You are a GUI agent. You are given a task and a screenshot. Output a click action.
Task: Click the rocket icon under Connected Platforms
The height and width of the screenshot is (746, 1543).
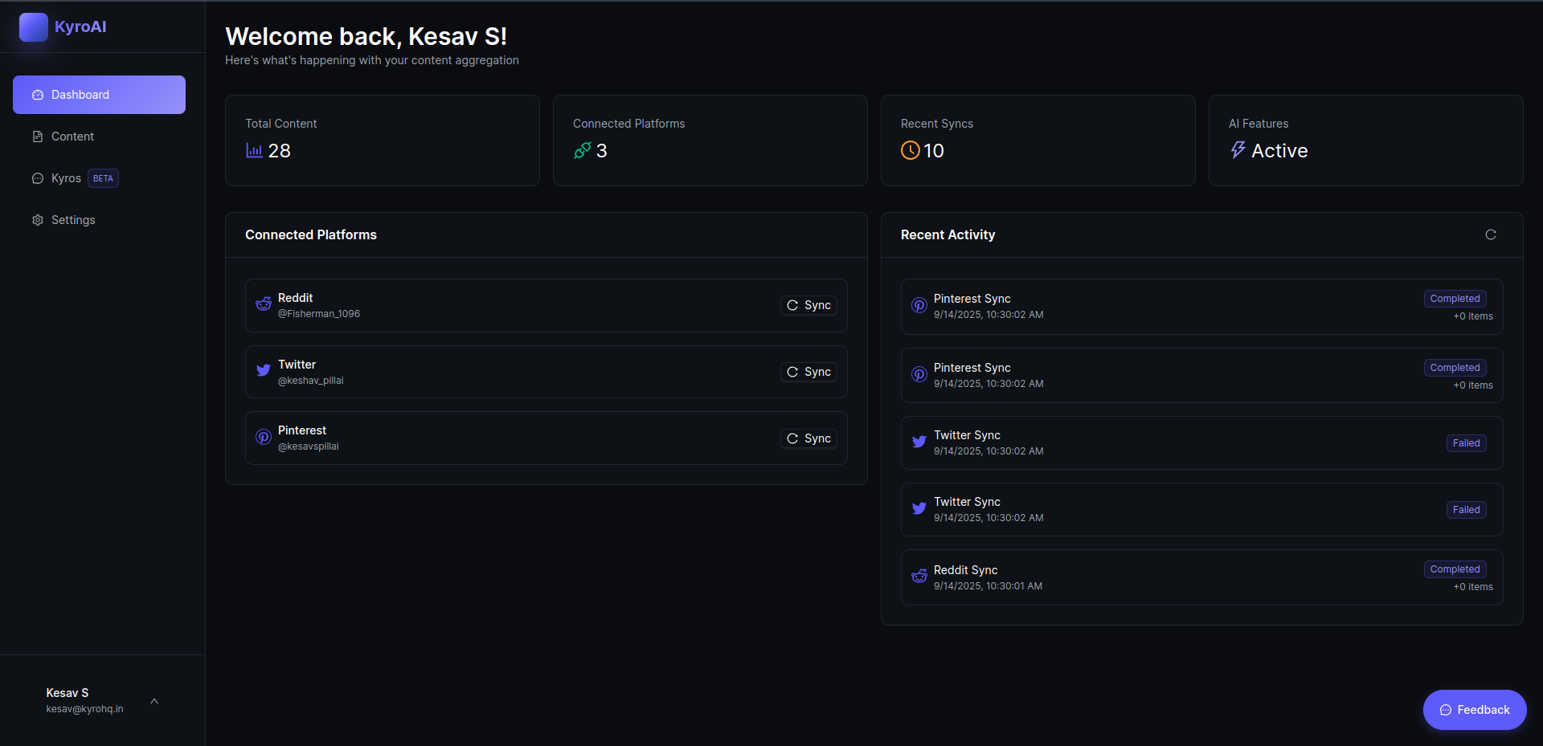pos(583,150)
